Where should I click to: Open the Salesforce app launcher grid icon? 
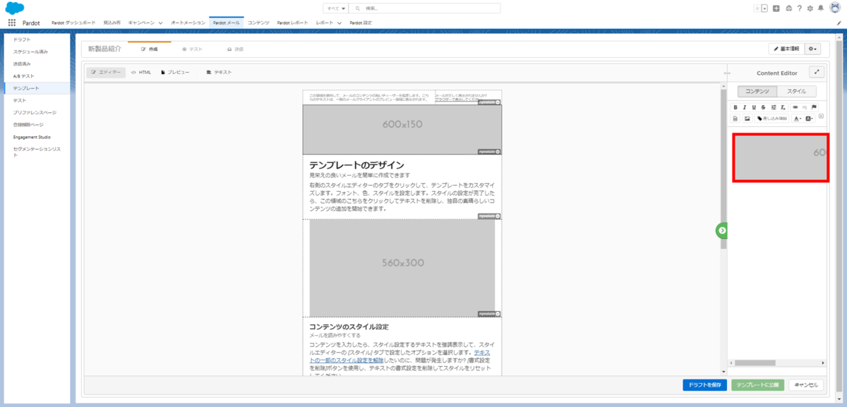pos(11,22)
